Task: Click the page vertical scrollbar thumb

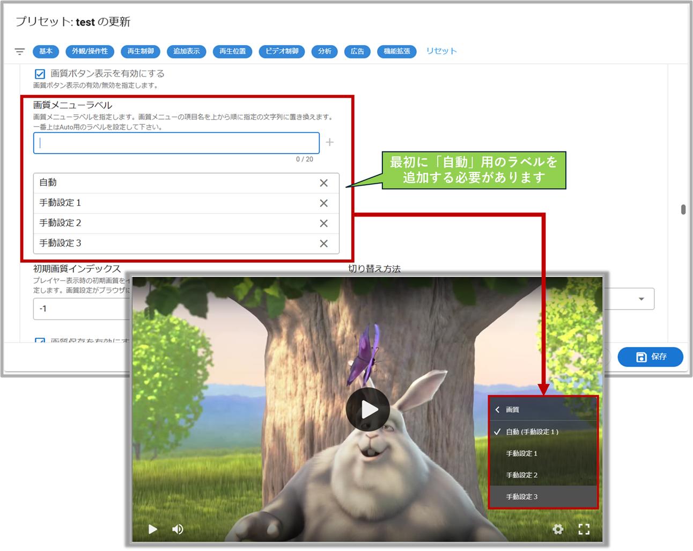Action: pos(683,209)
